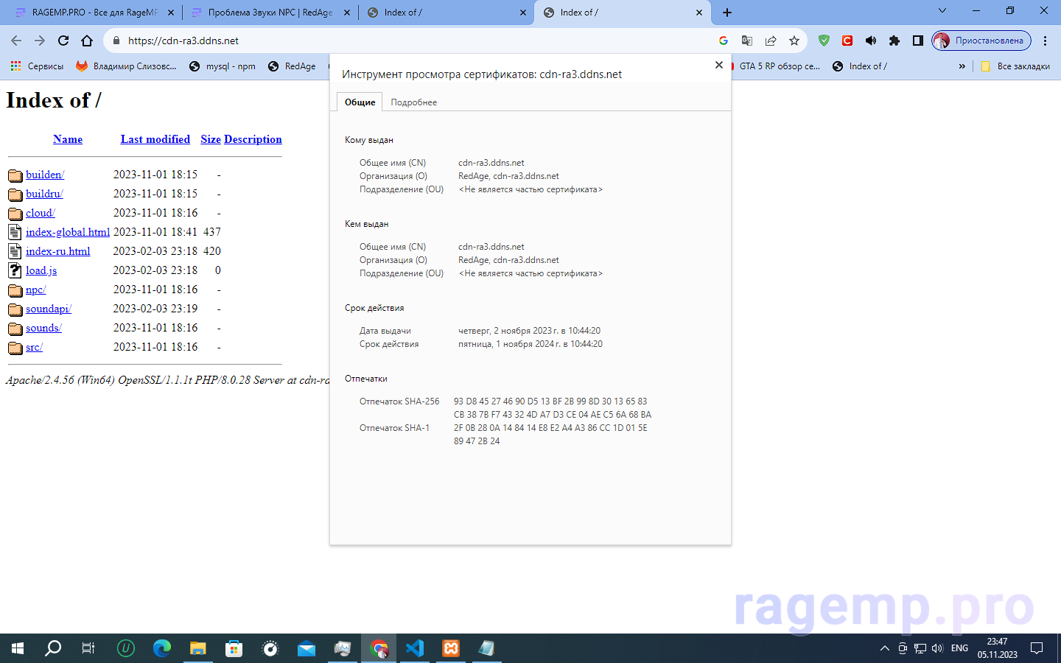The height and width of the screenshot is (663, 1061).
Task: Reload the page with the refresh icon
Action: (x=63, y=41)
